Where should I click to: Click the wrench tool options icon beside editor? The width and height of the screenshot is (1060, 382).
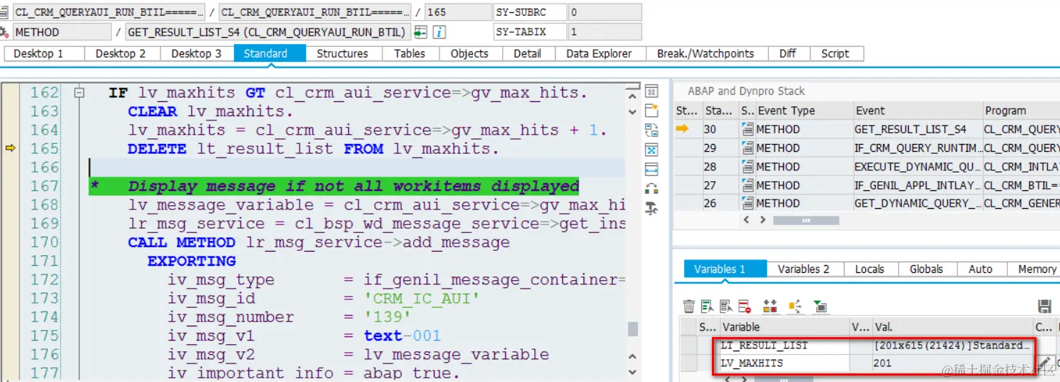(651, 208)
